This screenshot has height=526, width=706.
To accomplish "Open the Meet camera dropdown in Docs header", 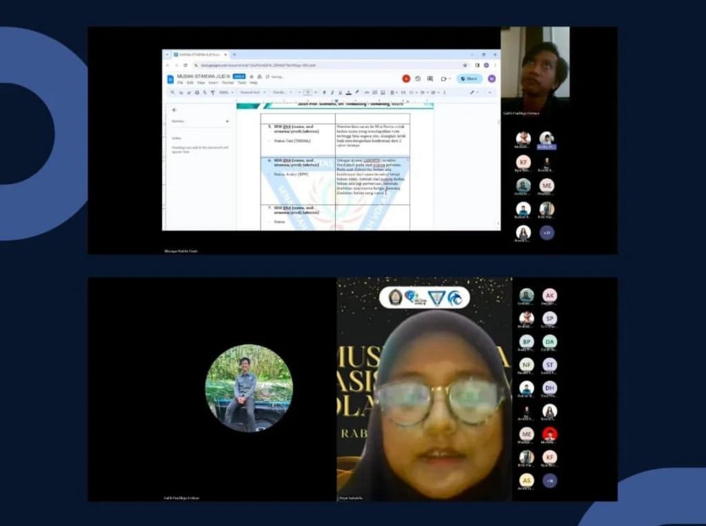I will pos(446,79).
